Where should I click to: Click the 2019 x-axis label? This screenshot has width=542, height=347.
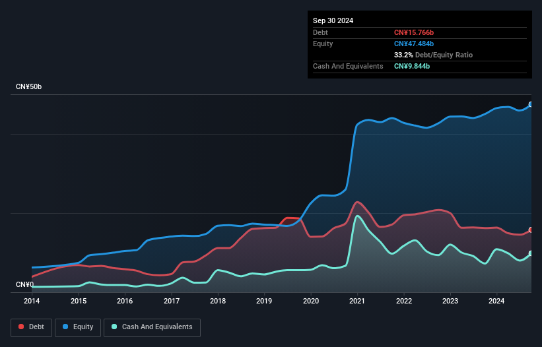(x=264, y=301)
